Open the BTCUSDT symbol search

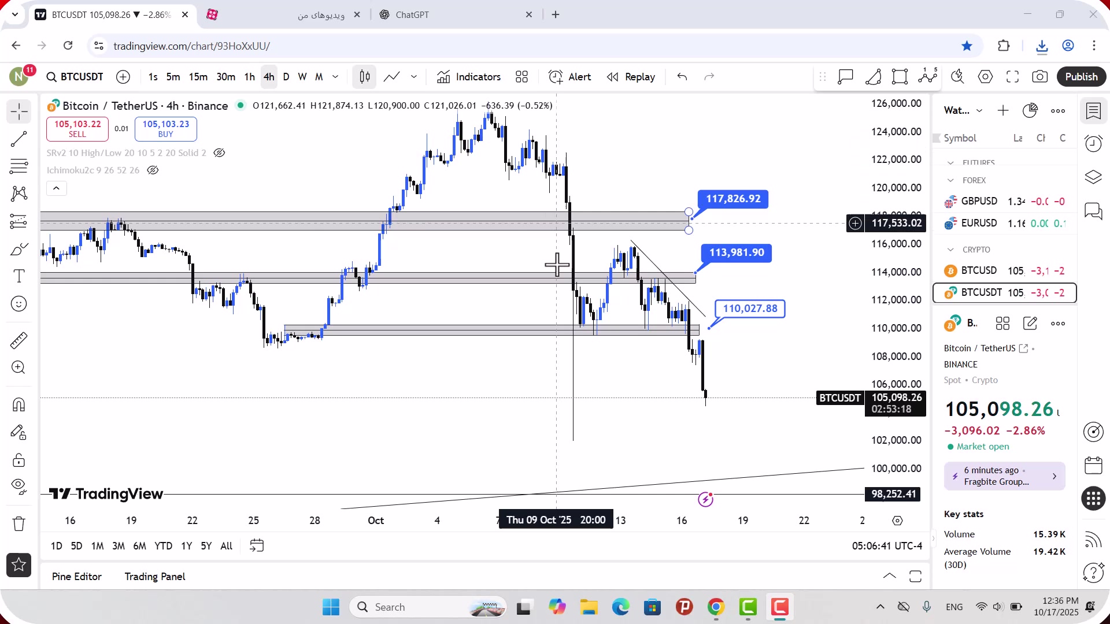point(75,77)
